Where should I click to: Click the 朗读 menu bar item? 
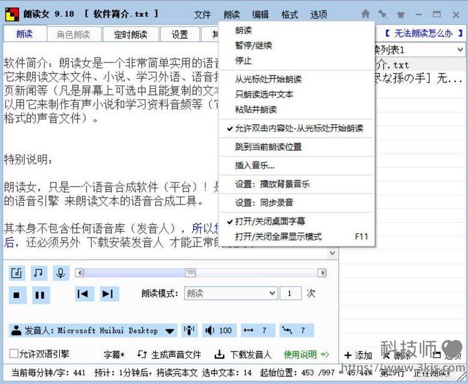coord(232,14)
